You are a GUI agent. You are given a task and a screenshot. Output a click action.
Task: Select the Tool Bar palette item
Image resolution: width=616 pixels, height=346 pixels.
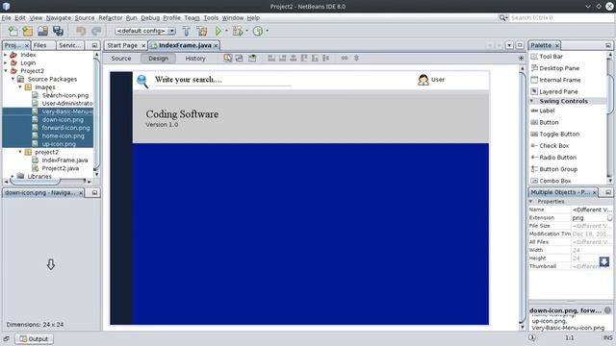click(552, 57)
